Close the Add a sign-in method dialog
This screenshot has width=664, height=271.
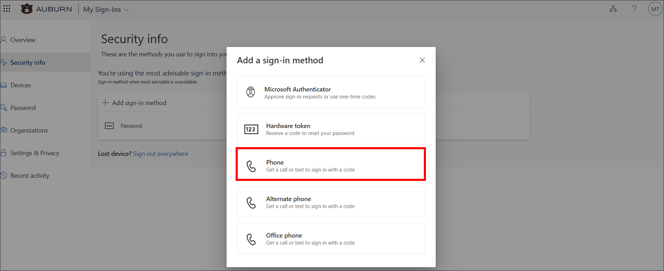pos(422,60)
